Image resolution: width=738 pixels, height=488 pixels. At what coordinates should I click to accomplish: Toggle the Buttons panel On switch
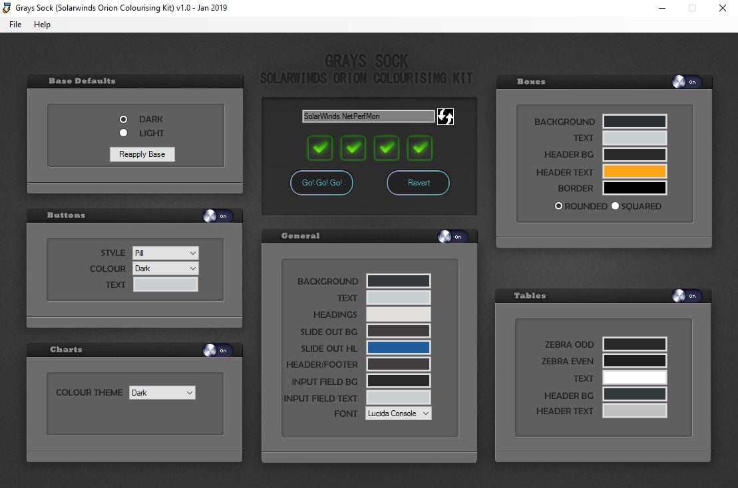coord(217,216)
